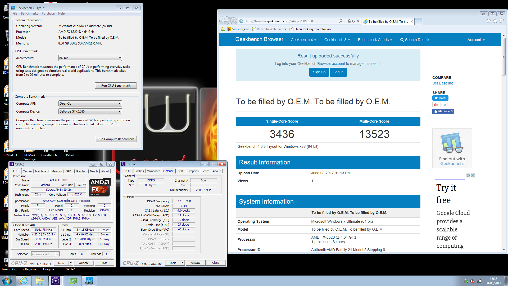
Task: Open the green circuit board taskbar icon
Action: click(73, 281)
